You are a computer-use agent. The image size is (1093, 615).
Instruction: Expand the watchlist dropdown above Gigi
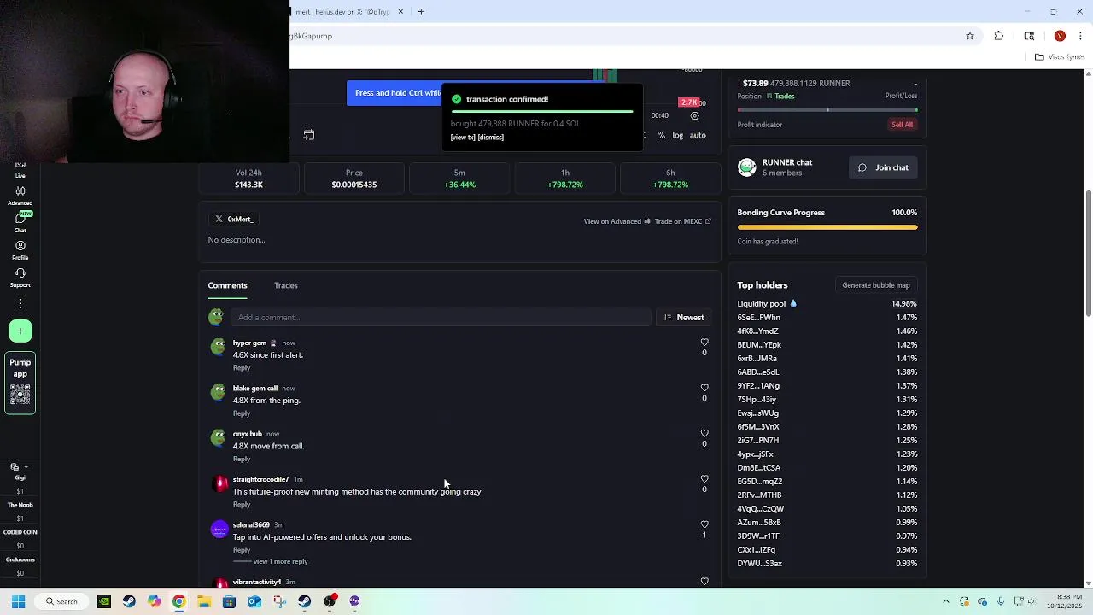pos(20,467)
